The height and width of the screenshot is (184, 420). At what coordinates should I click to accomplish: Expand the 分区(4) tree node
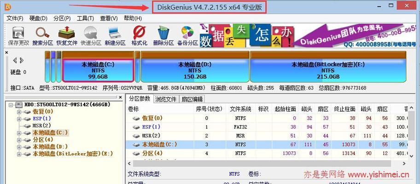click(x=19, y=140)
